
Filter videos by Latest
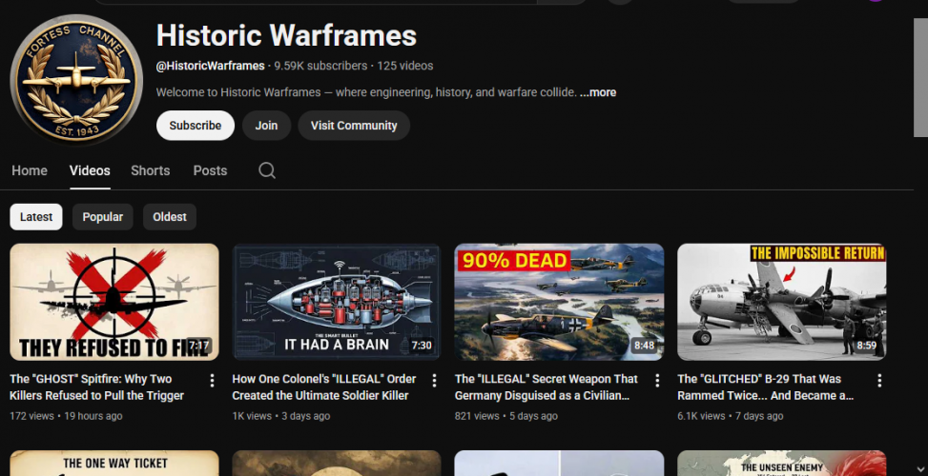pos(36,217)
